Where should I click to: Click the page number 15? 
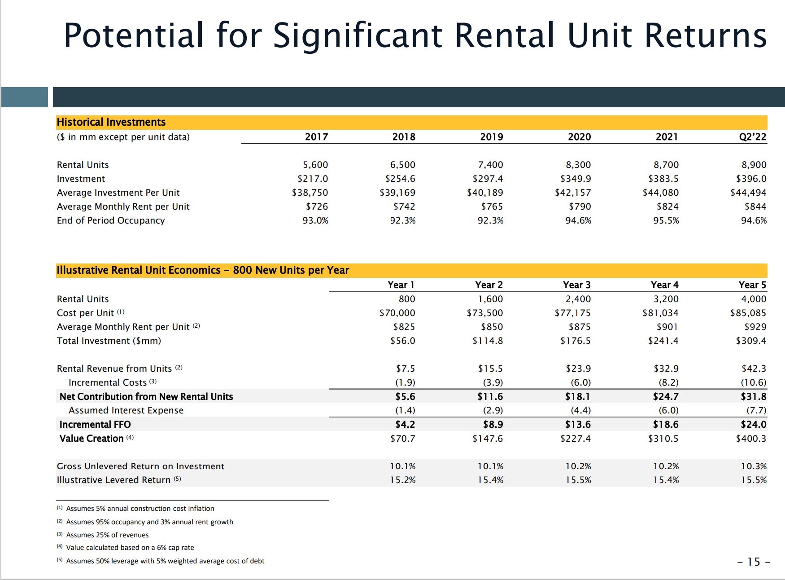(754, 562)
